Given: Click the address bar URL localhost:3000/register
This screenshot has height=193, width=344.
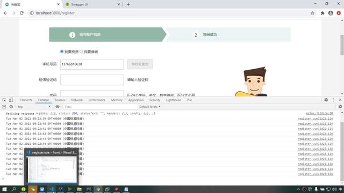Looking at the screenshot, I should (x=55, y=13).
